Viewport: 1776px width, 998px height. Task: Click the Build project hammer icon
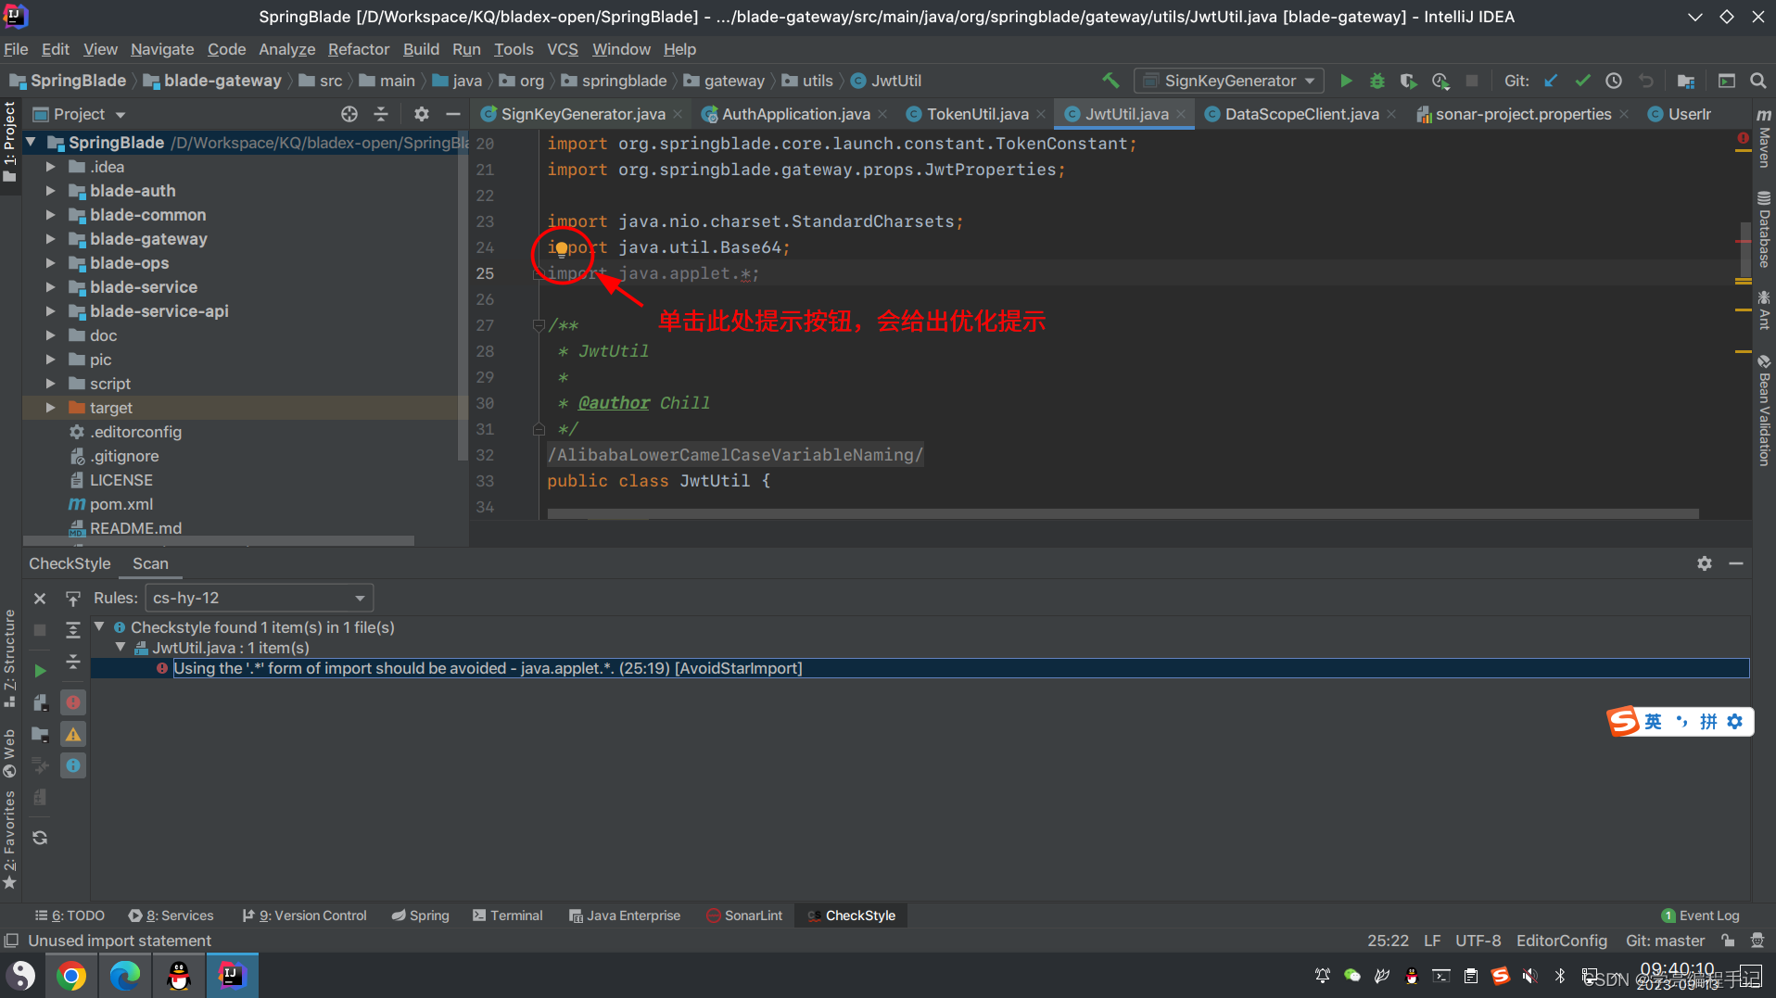1110,81
